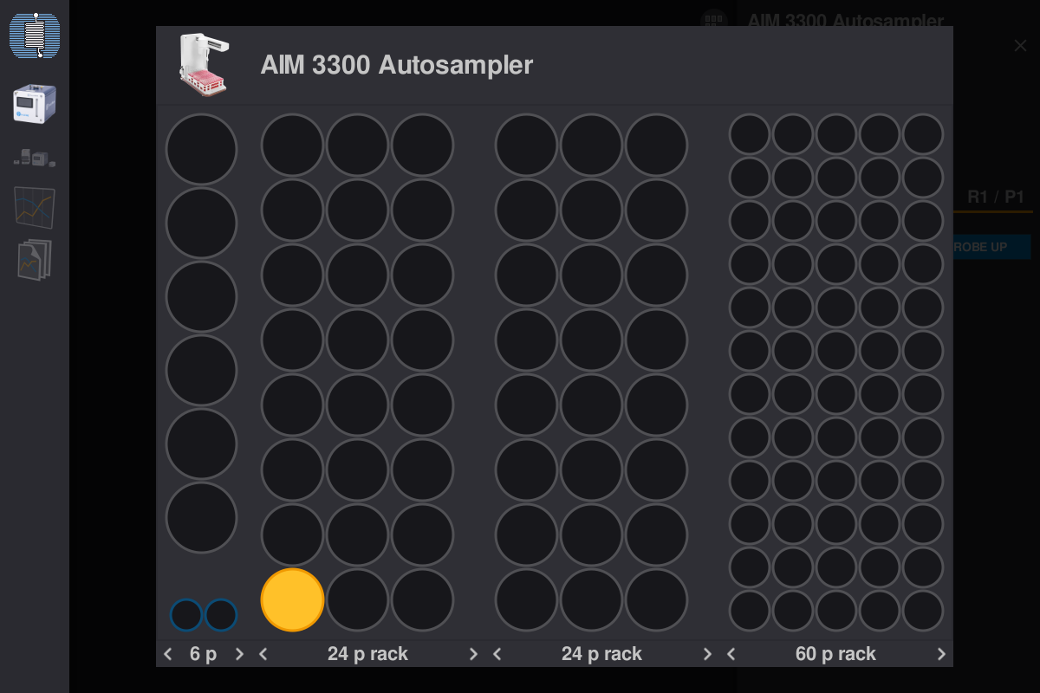The image size is (1040, 693).
Task: Select top vial in the 6 p rack
Action: pyautogui.click(x=201, y=149)
